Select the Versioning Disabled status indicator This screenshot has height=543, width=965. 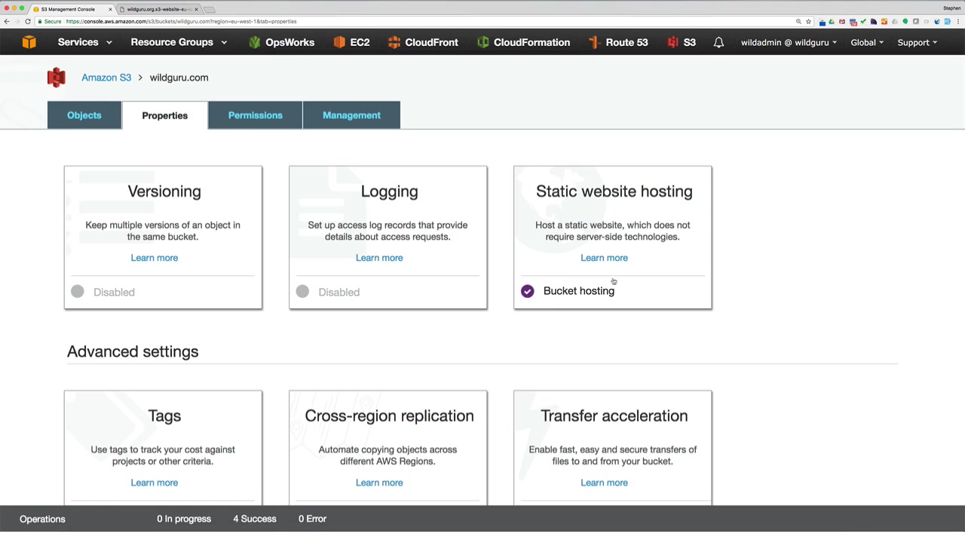[78, 292]
